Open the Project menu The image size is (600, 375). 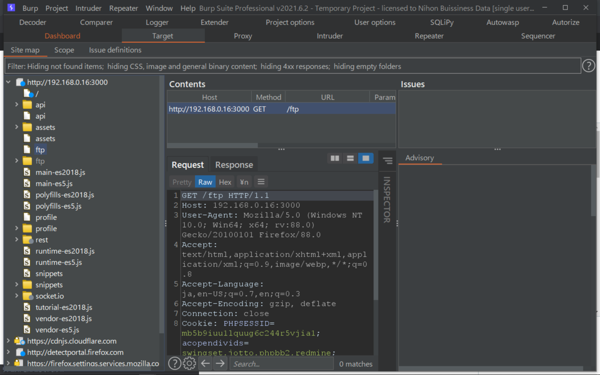point(56,8)
